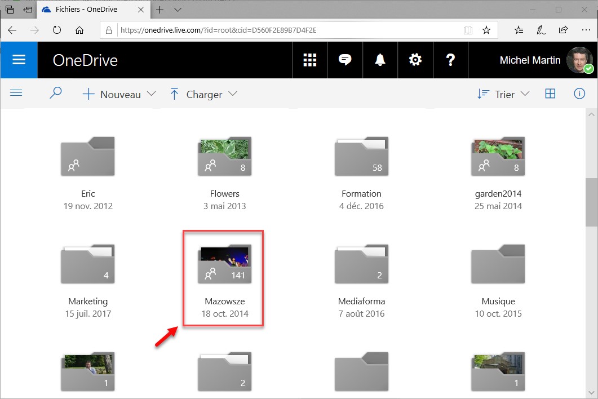The width and height of the screenshot is (598, 399).
Task: Expand the Nouveau dropdown
Action: (119, 94)
